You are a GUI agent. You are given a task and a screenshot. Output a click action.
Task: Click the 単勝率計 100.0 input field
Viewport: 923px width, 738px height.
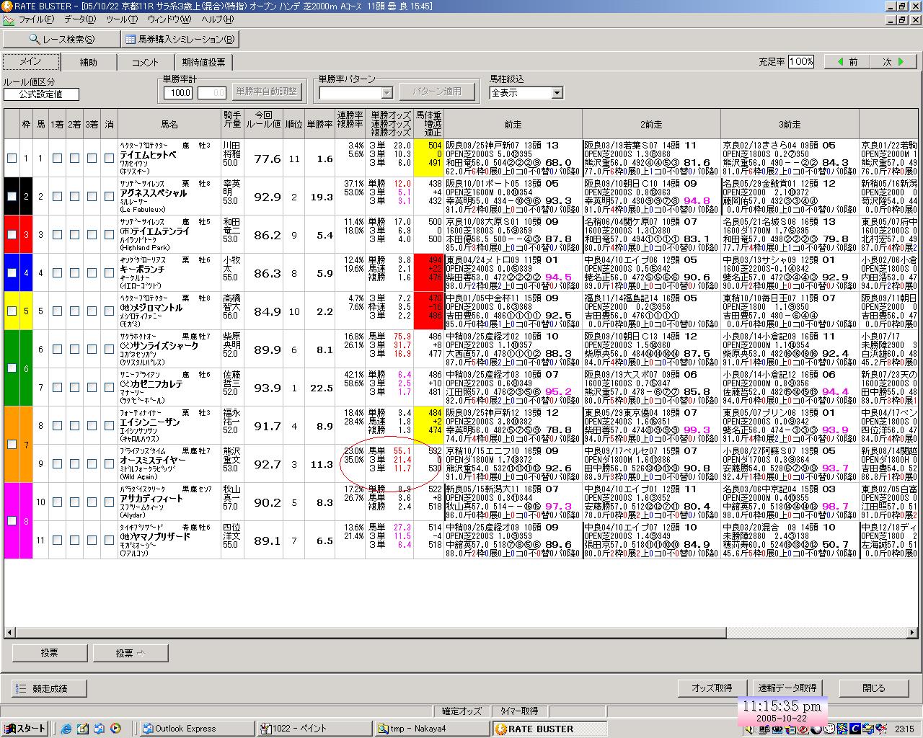coord(178,93)
